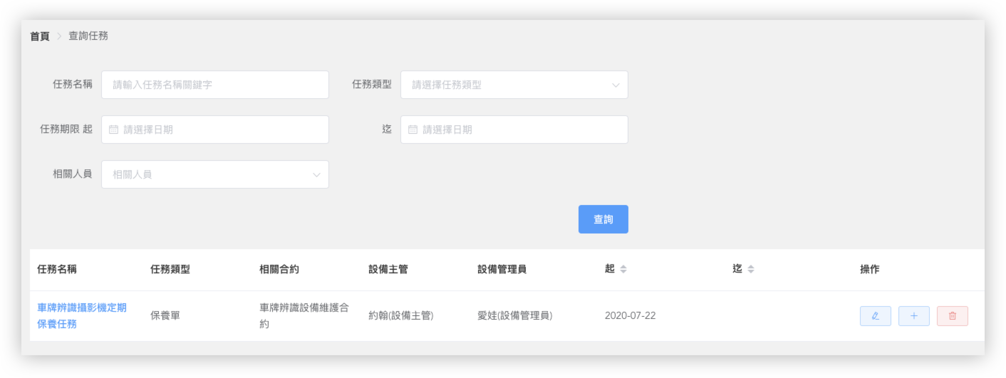
Task: Click the 起 column header to sort
Action: pyautogui.click(x=609, y=269)
